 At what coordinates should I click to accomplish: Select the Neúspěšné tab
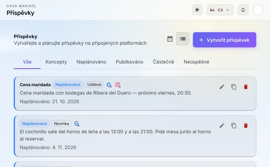click(x=196, y=62)
